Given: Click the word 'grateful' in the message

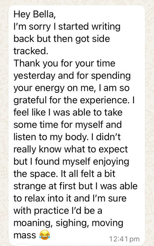Looking at the screenshot, I should point(30,100).
